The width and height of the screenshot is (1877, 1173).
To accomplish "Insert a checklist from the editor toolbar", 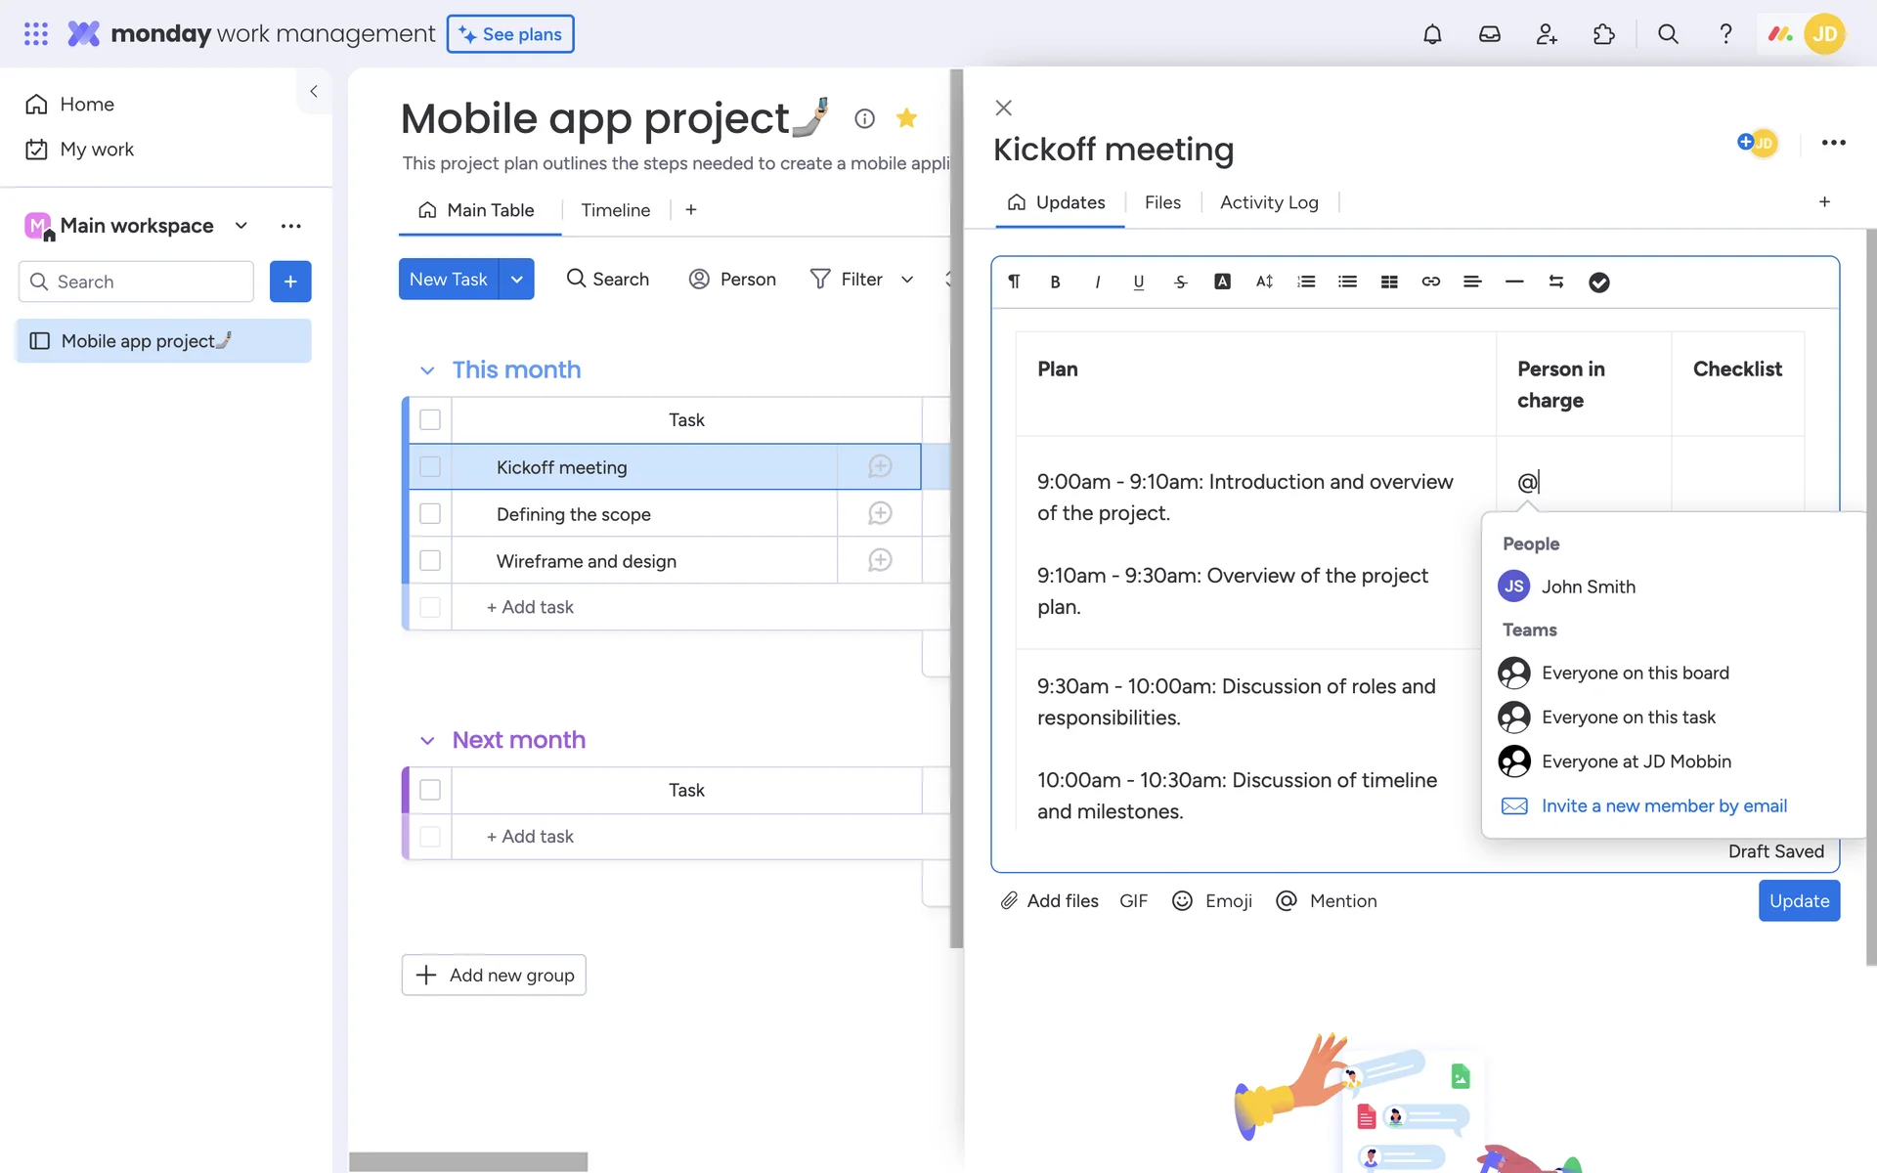I will (1598, 282).
